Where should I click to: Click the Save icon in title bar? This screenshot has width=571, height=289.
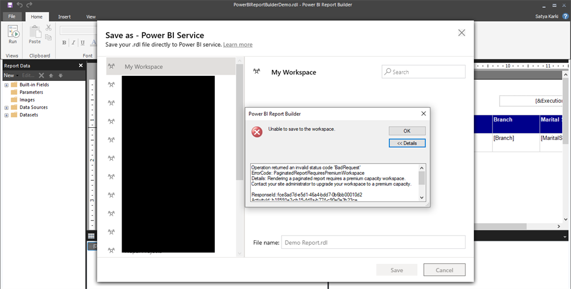tap(10, 4)
